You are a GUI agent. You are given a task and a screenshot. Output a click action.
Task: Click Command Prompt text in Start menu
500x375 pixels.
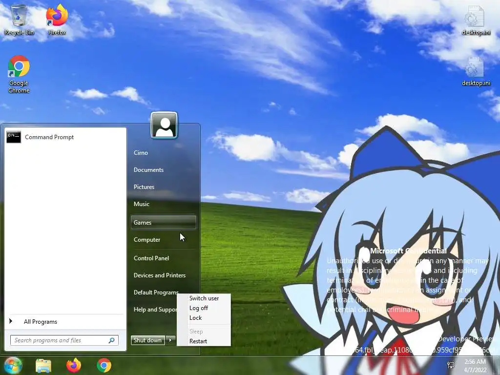pyautogui.click(x=49, y=137)
